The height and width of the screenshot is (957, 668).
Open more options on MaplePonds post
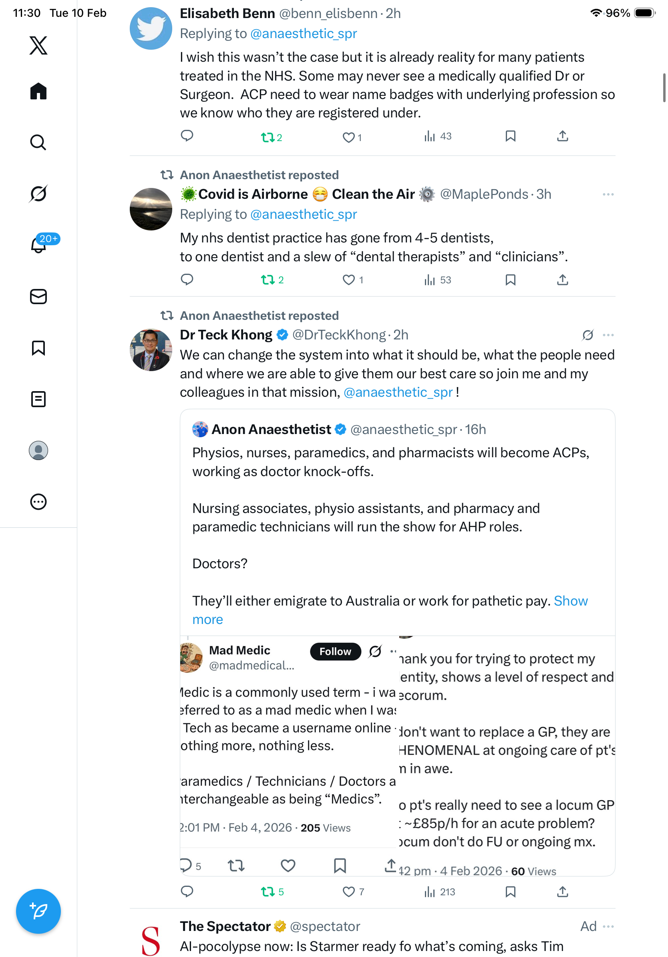[608, 194]
